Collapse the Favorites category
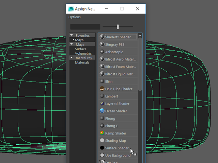Image resolution: width=218 pixels, height=163 pixels. 72,35
